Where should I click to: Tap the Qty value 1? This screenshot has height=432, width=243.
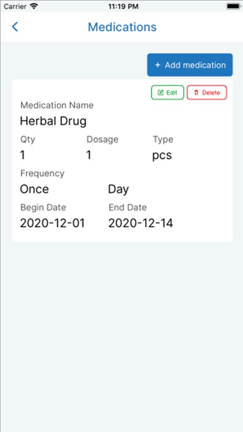point(22,155)
